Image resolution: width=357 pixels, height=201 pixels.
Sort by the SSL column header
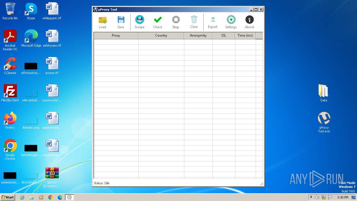coord(224,35)
